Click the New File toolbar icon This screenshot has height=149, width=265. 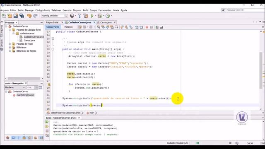tap(4, 16)
